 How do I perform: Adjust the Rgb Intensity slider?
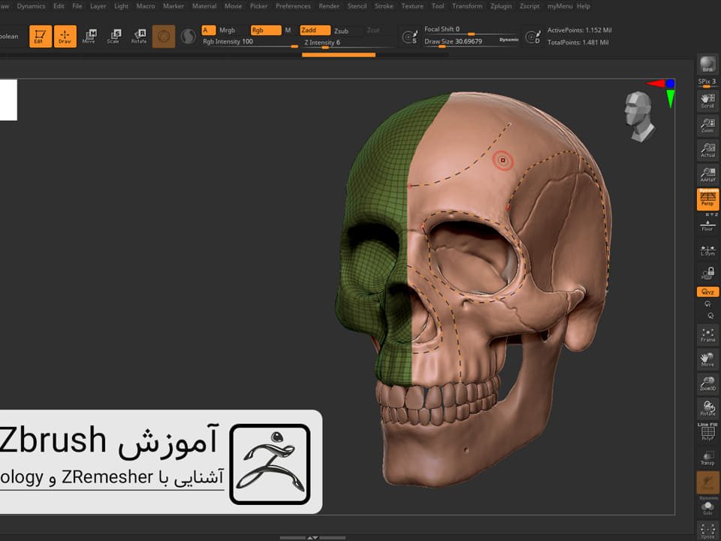coord(249,42)
